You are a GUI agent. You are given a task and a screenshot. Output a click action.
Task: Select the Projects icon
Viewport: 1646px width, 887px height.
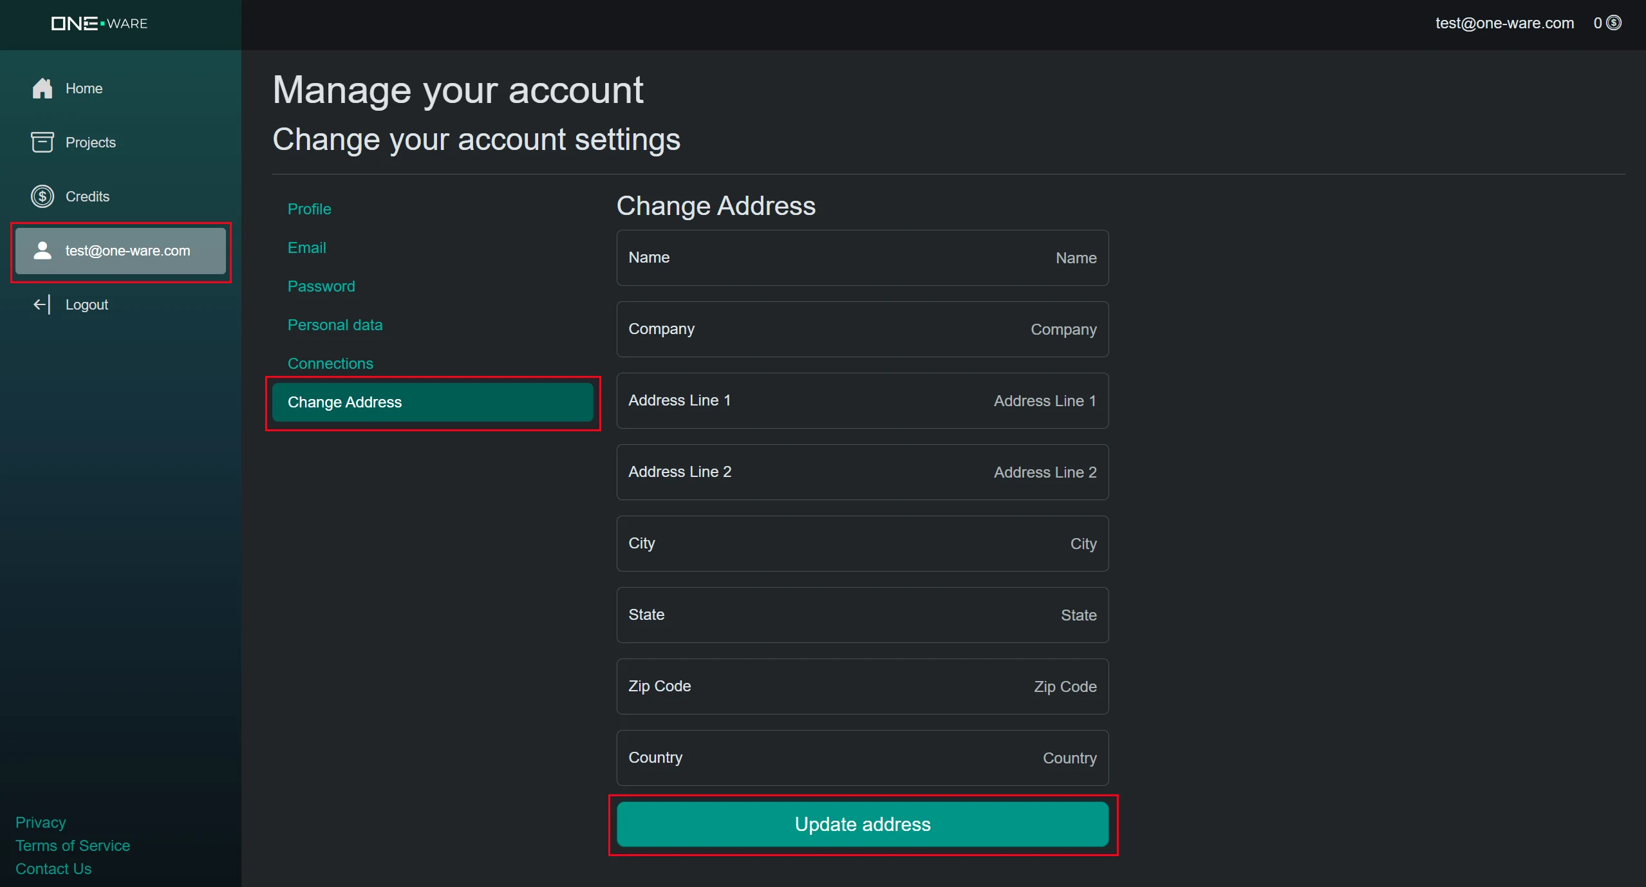tap(42, 142)
